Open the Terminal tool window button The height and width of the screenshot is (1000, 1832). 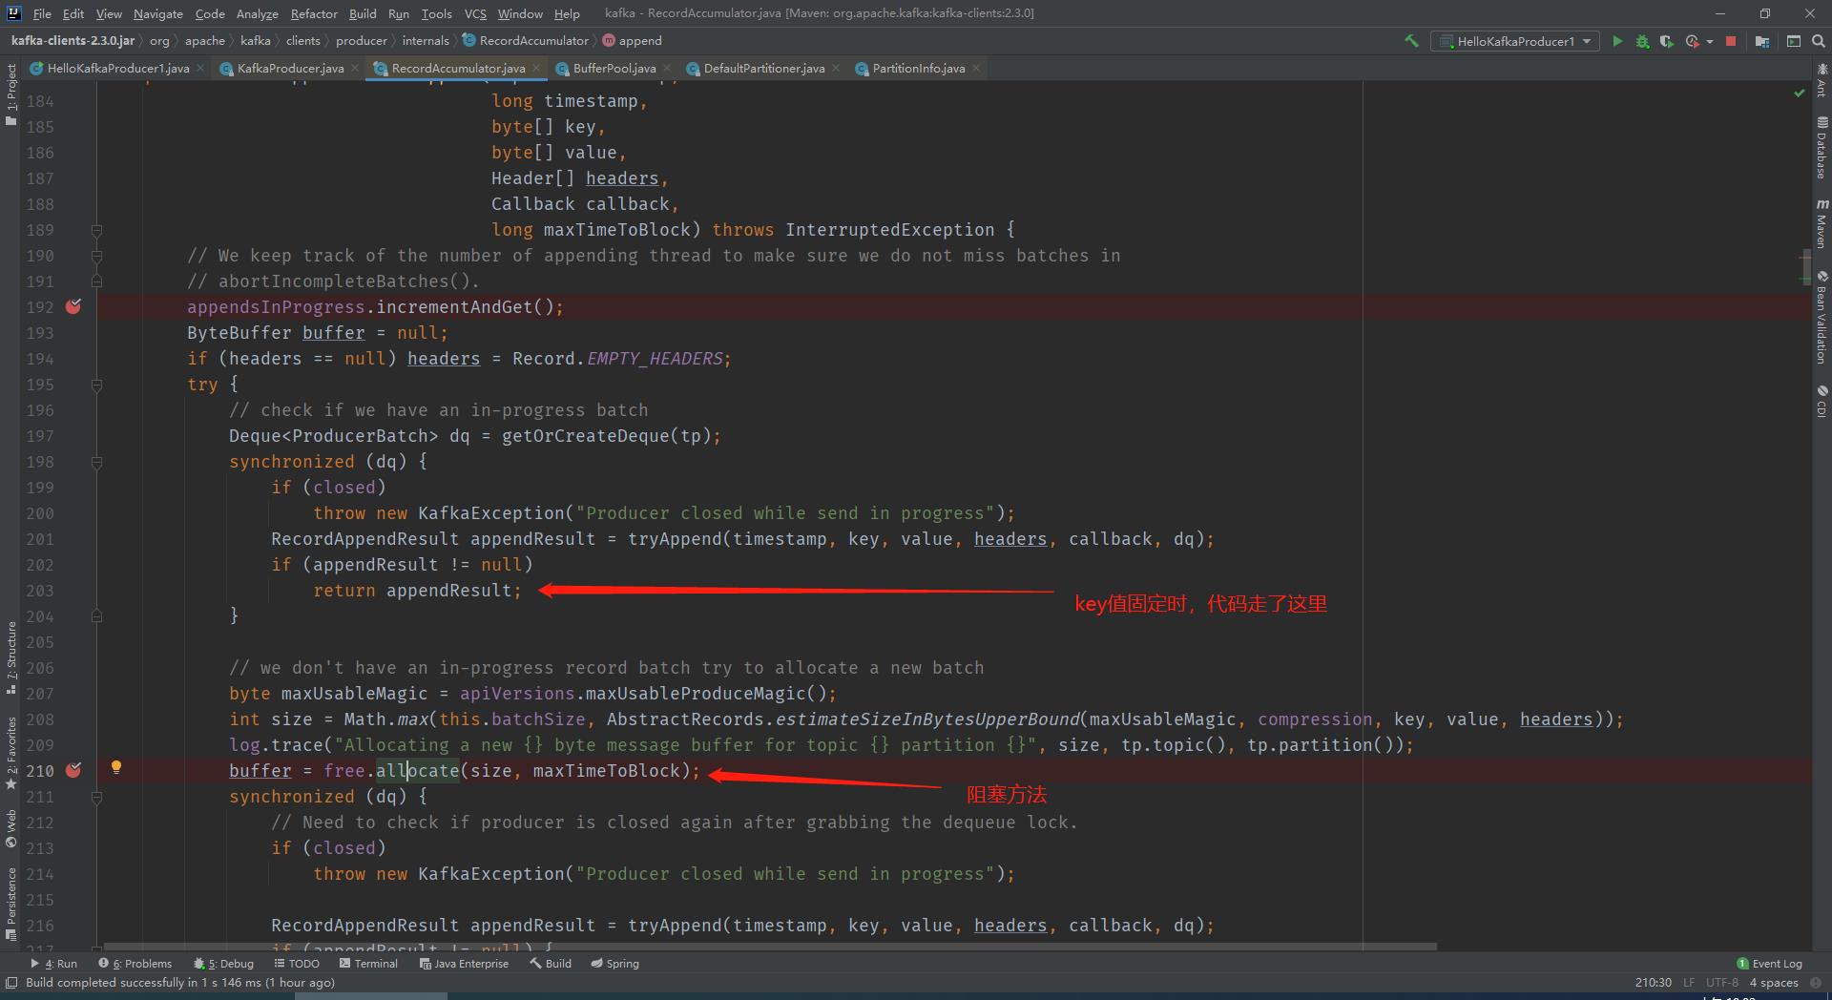pos(369,964)
